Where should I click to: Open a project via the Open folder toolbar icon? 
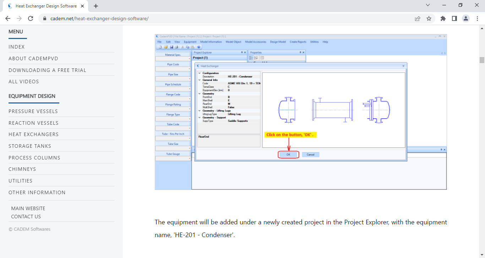click(167, 47)
